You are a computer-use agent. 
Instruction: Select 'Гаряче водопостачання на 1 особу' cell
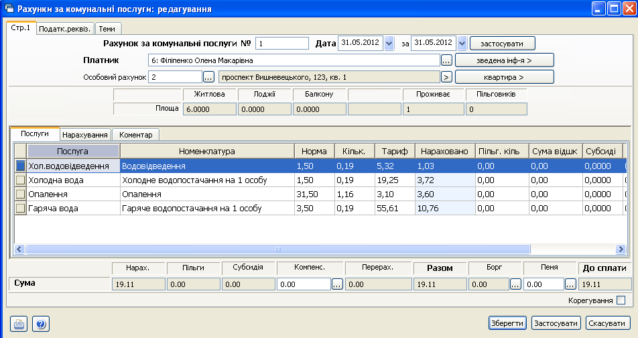(207, 208)
